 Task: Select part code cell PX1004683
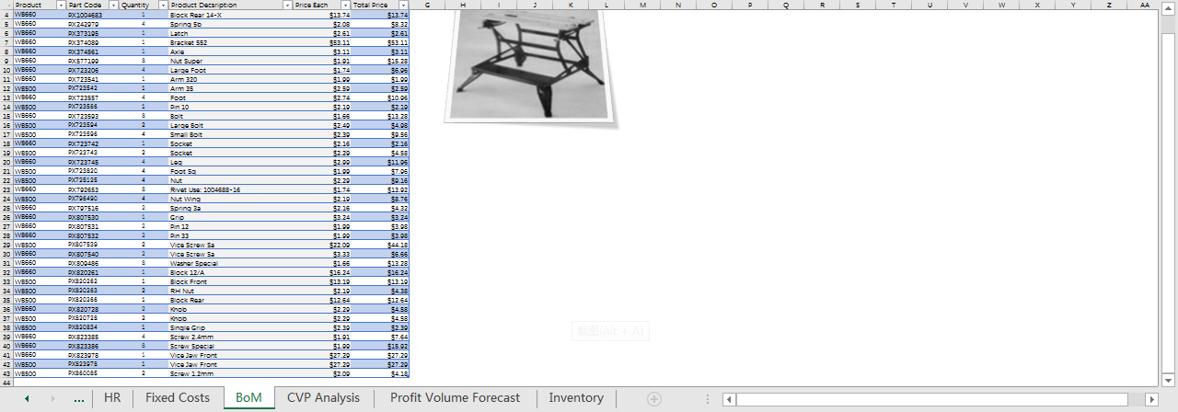pos(92,16)
